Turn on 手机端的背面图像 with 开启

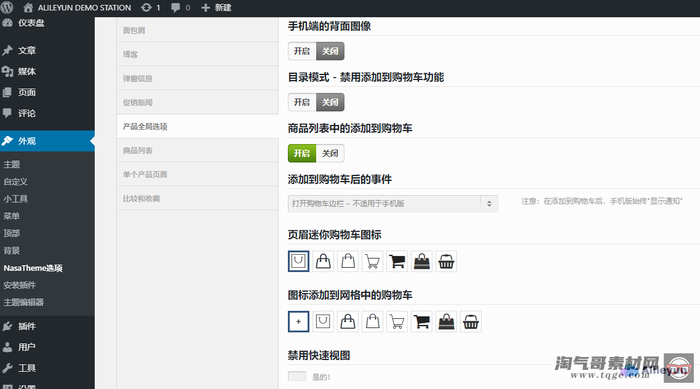point(302,51)
